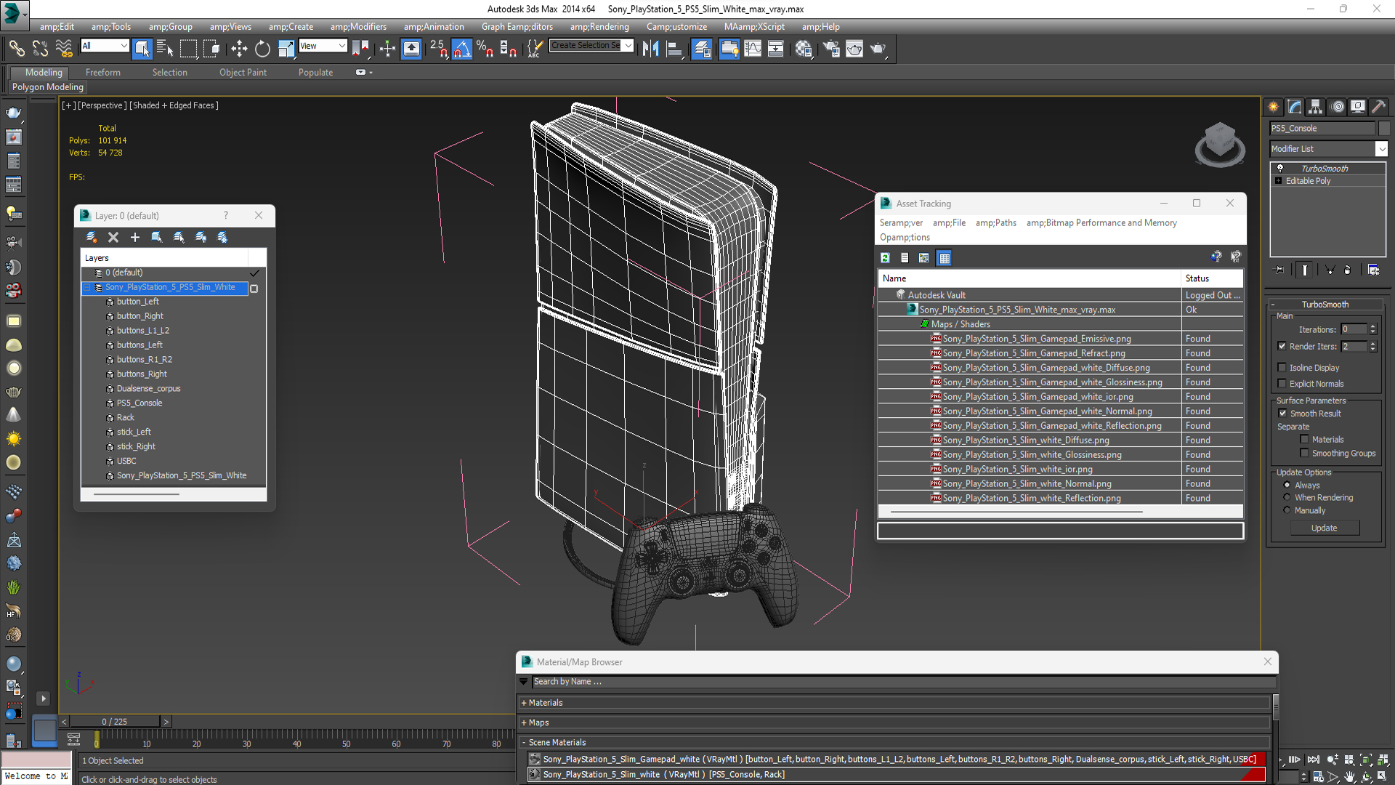Select PS5_Console in the layer list

[139, 403]
